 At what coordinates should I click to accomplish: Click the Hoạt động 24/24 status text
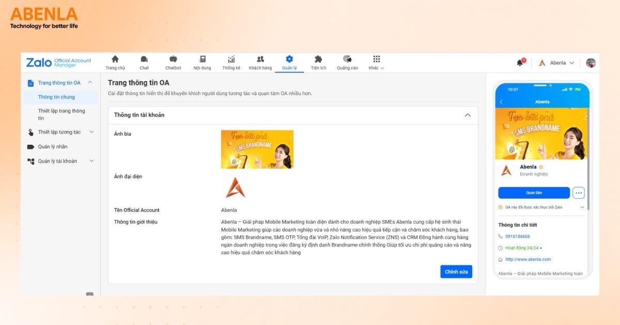(x=521, y=248)
